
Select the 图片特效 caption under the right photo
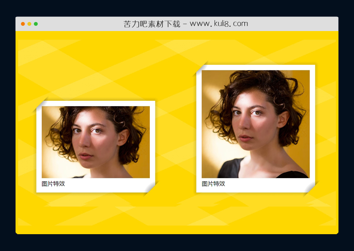[213, 184]
